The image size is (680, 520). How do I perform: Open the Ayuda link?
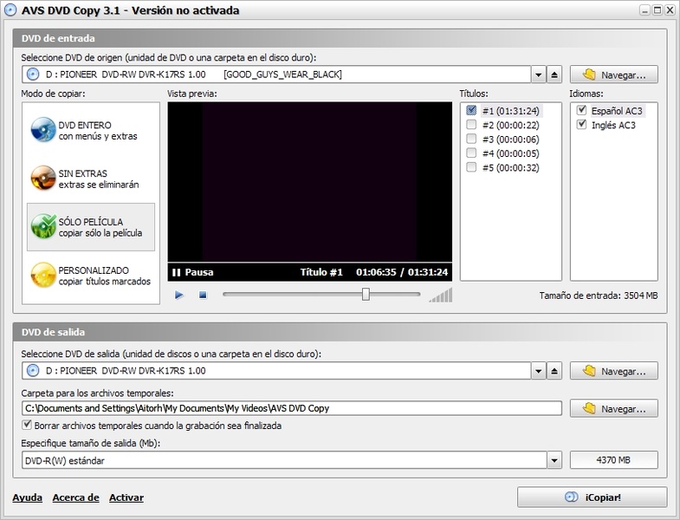28,497
